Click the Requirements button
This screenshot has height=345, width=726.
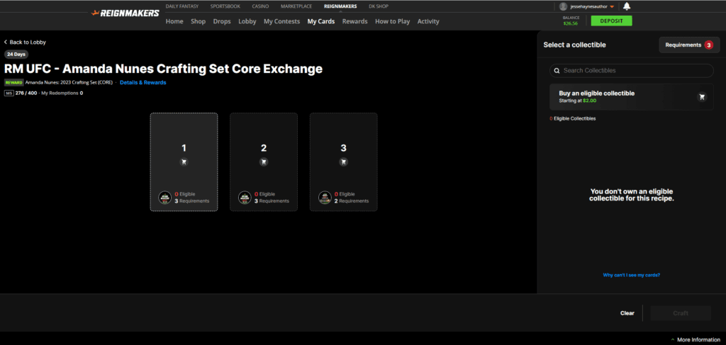pos(689,45)
